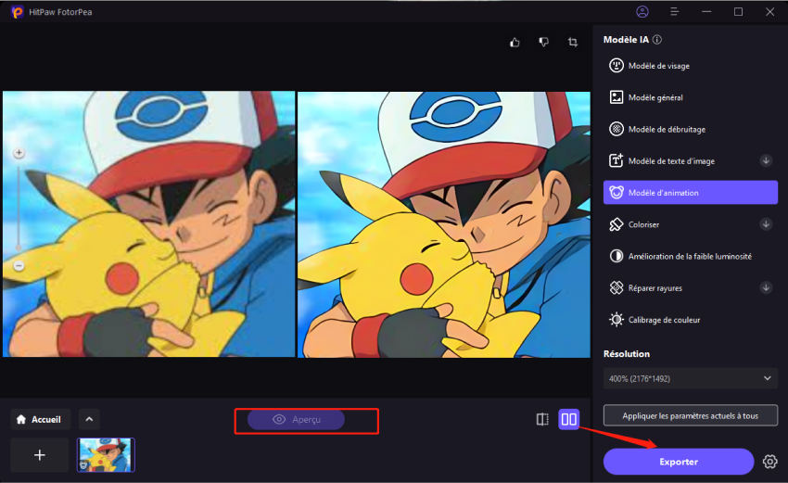Select Calibrage de couleur
The height and width of the screenshot is (483, 788).
point(691,320)
